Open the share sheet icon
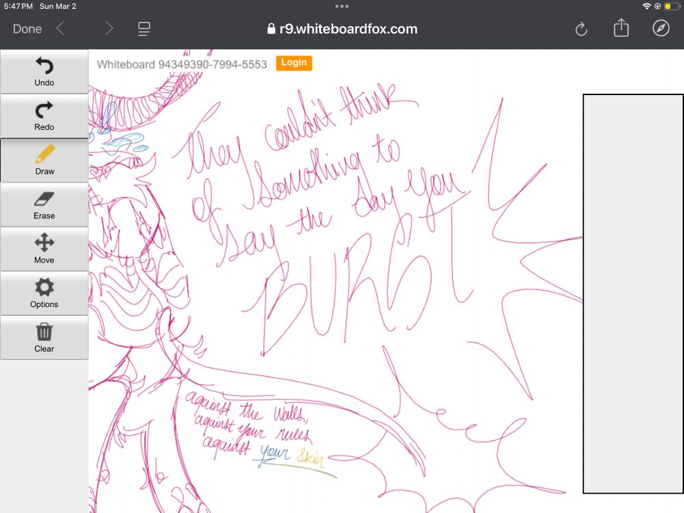The height and width of the screenshot is (513, 684). 621,28
